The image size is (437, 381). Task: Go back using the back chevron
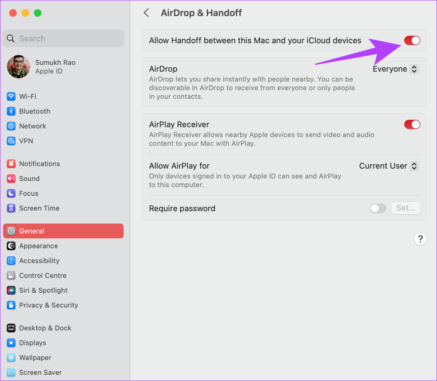pos(146,13)
